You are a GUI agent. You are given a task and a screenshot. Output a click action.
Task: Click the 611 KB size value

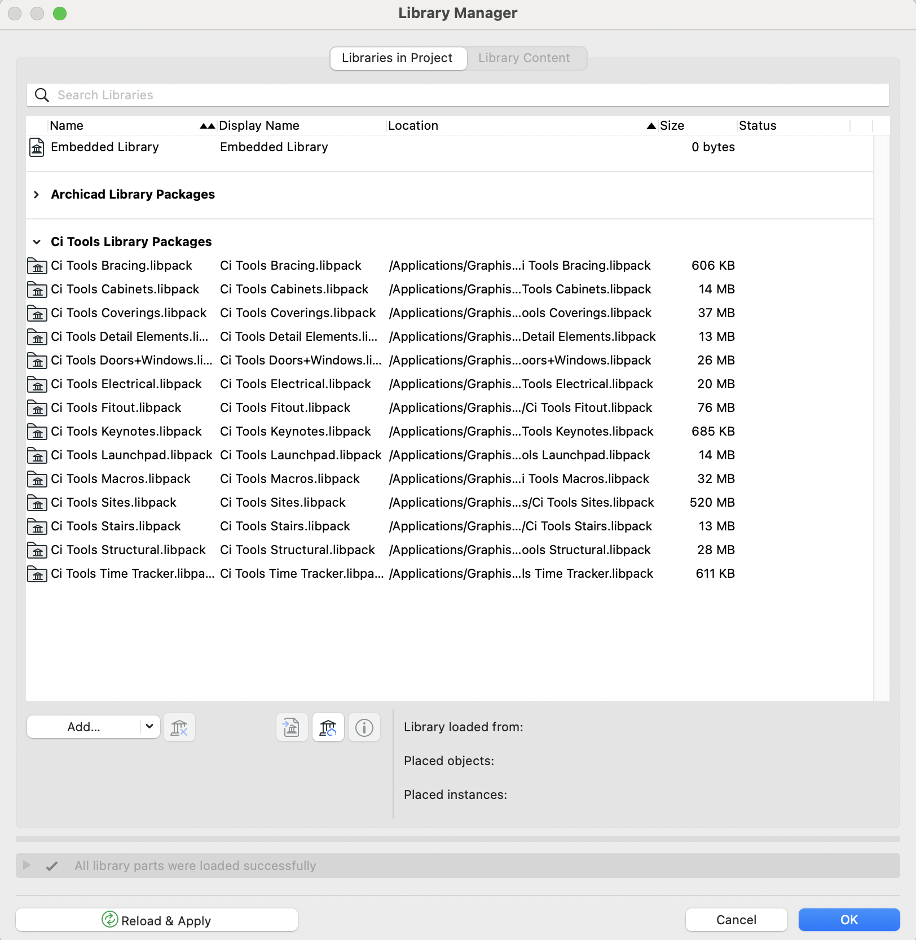[x=715, y=574]
